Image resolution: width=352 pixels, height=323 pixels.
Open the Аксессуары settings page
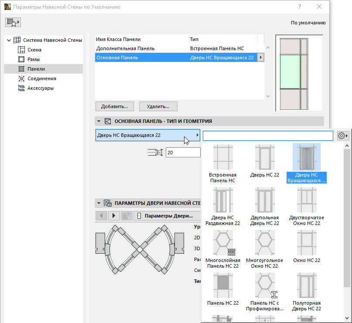[41, 88]
